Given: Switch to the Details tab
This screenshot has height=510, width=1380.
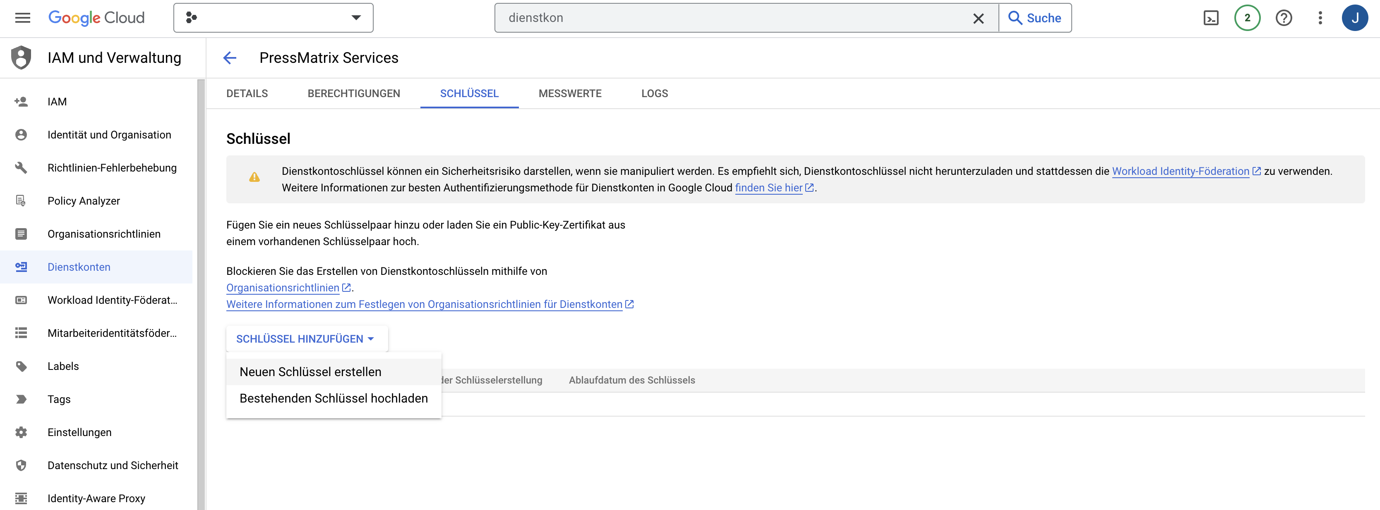Looking at the screenshot, I should pyautogui.click(x=247, y=94).
